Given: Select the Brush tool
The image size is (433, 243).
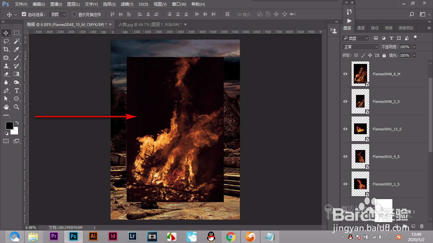Looking at the screenshot, I should [16, 58].
